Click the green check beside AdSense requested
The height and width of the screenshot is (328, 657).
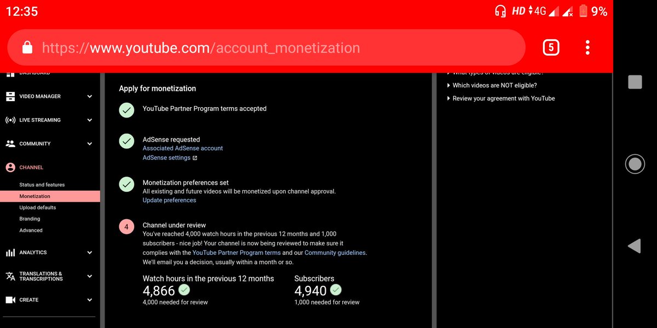pyautogui.click(x=126, y=141)
